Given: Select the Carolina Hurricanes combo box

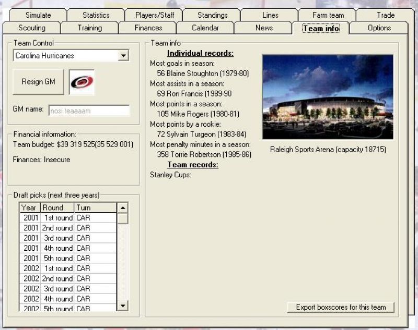Looking at the screenshot, I should (x=71, y=56).
